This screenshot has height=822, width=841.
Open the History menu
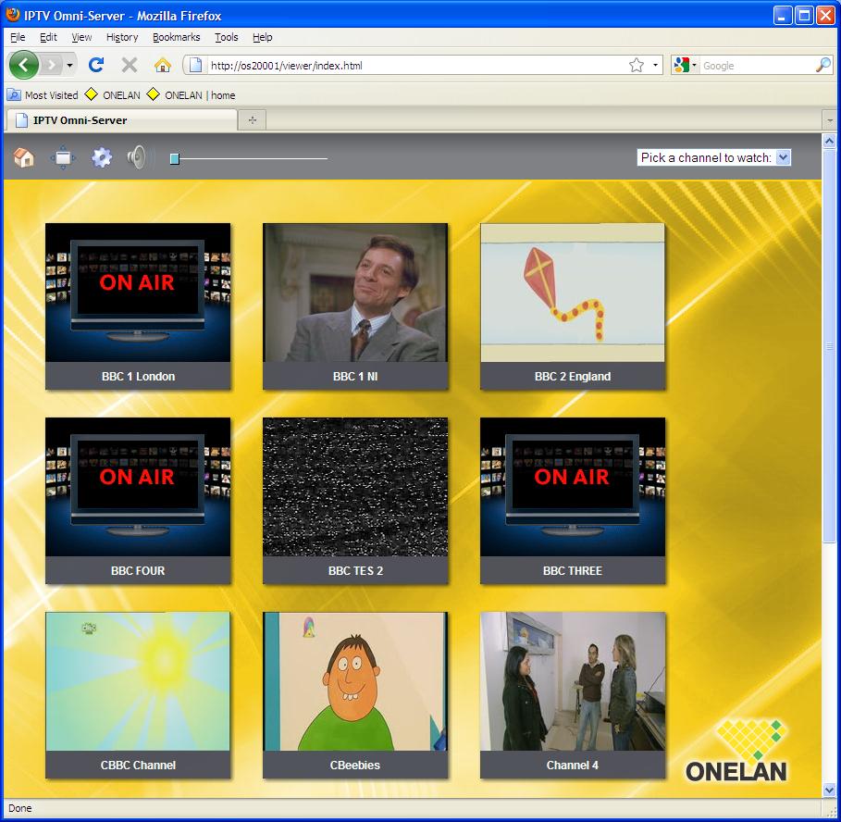pos(122,37)
